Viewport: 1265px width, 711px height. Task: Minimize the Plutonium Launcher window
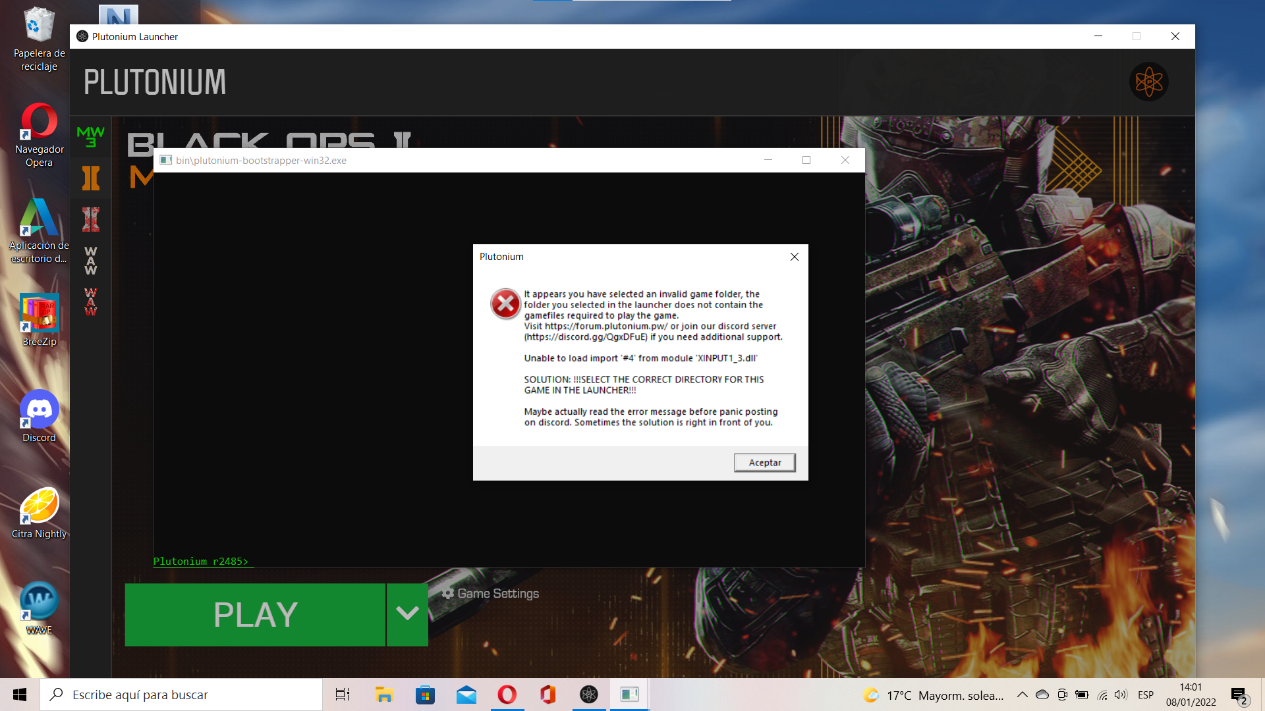(x=1098, y=36)
